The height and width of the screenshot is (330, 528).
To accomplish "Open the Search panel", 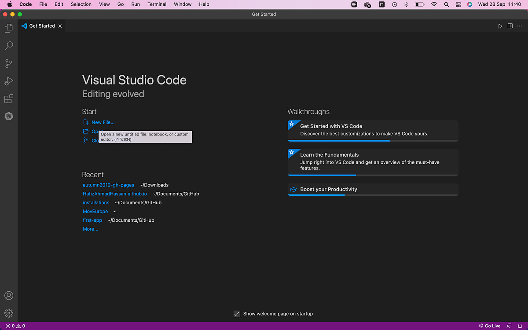I will coord(9,45).
